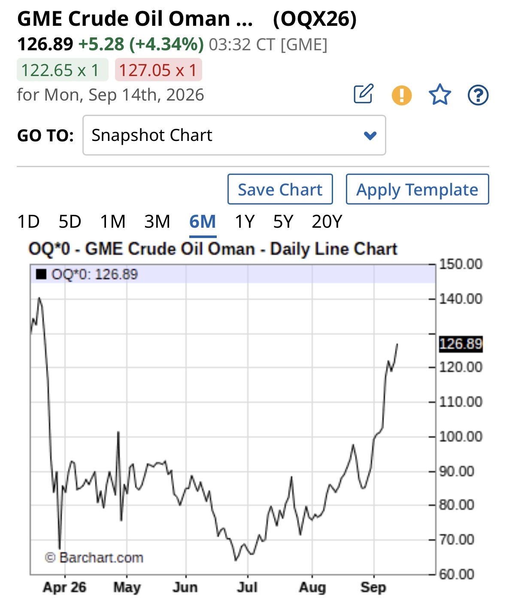This screenshot has width=506, height=608.
Task: Switch chart to 1M range
Action: click(x=113, y=222)
